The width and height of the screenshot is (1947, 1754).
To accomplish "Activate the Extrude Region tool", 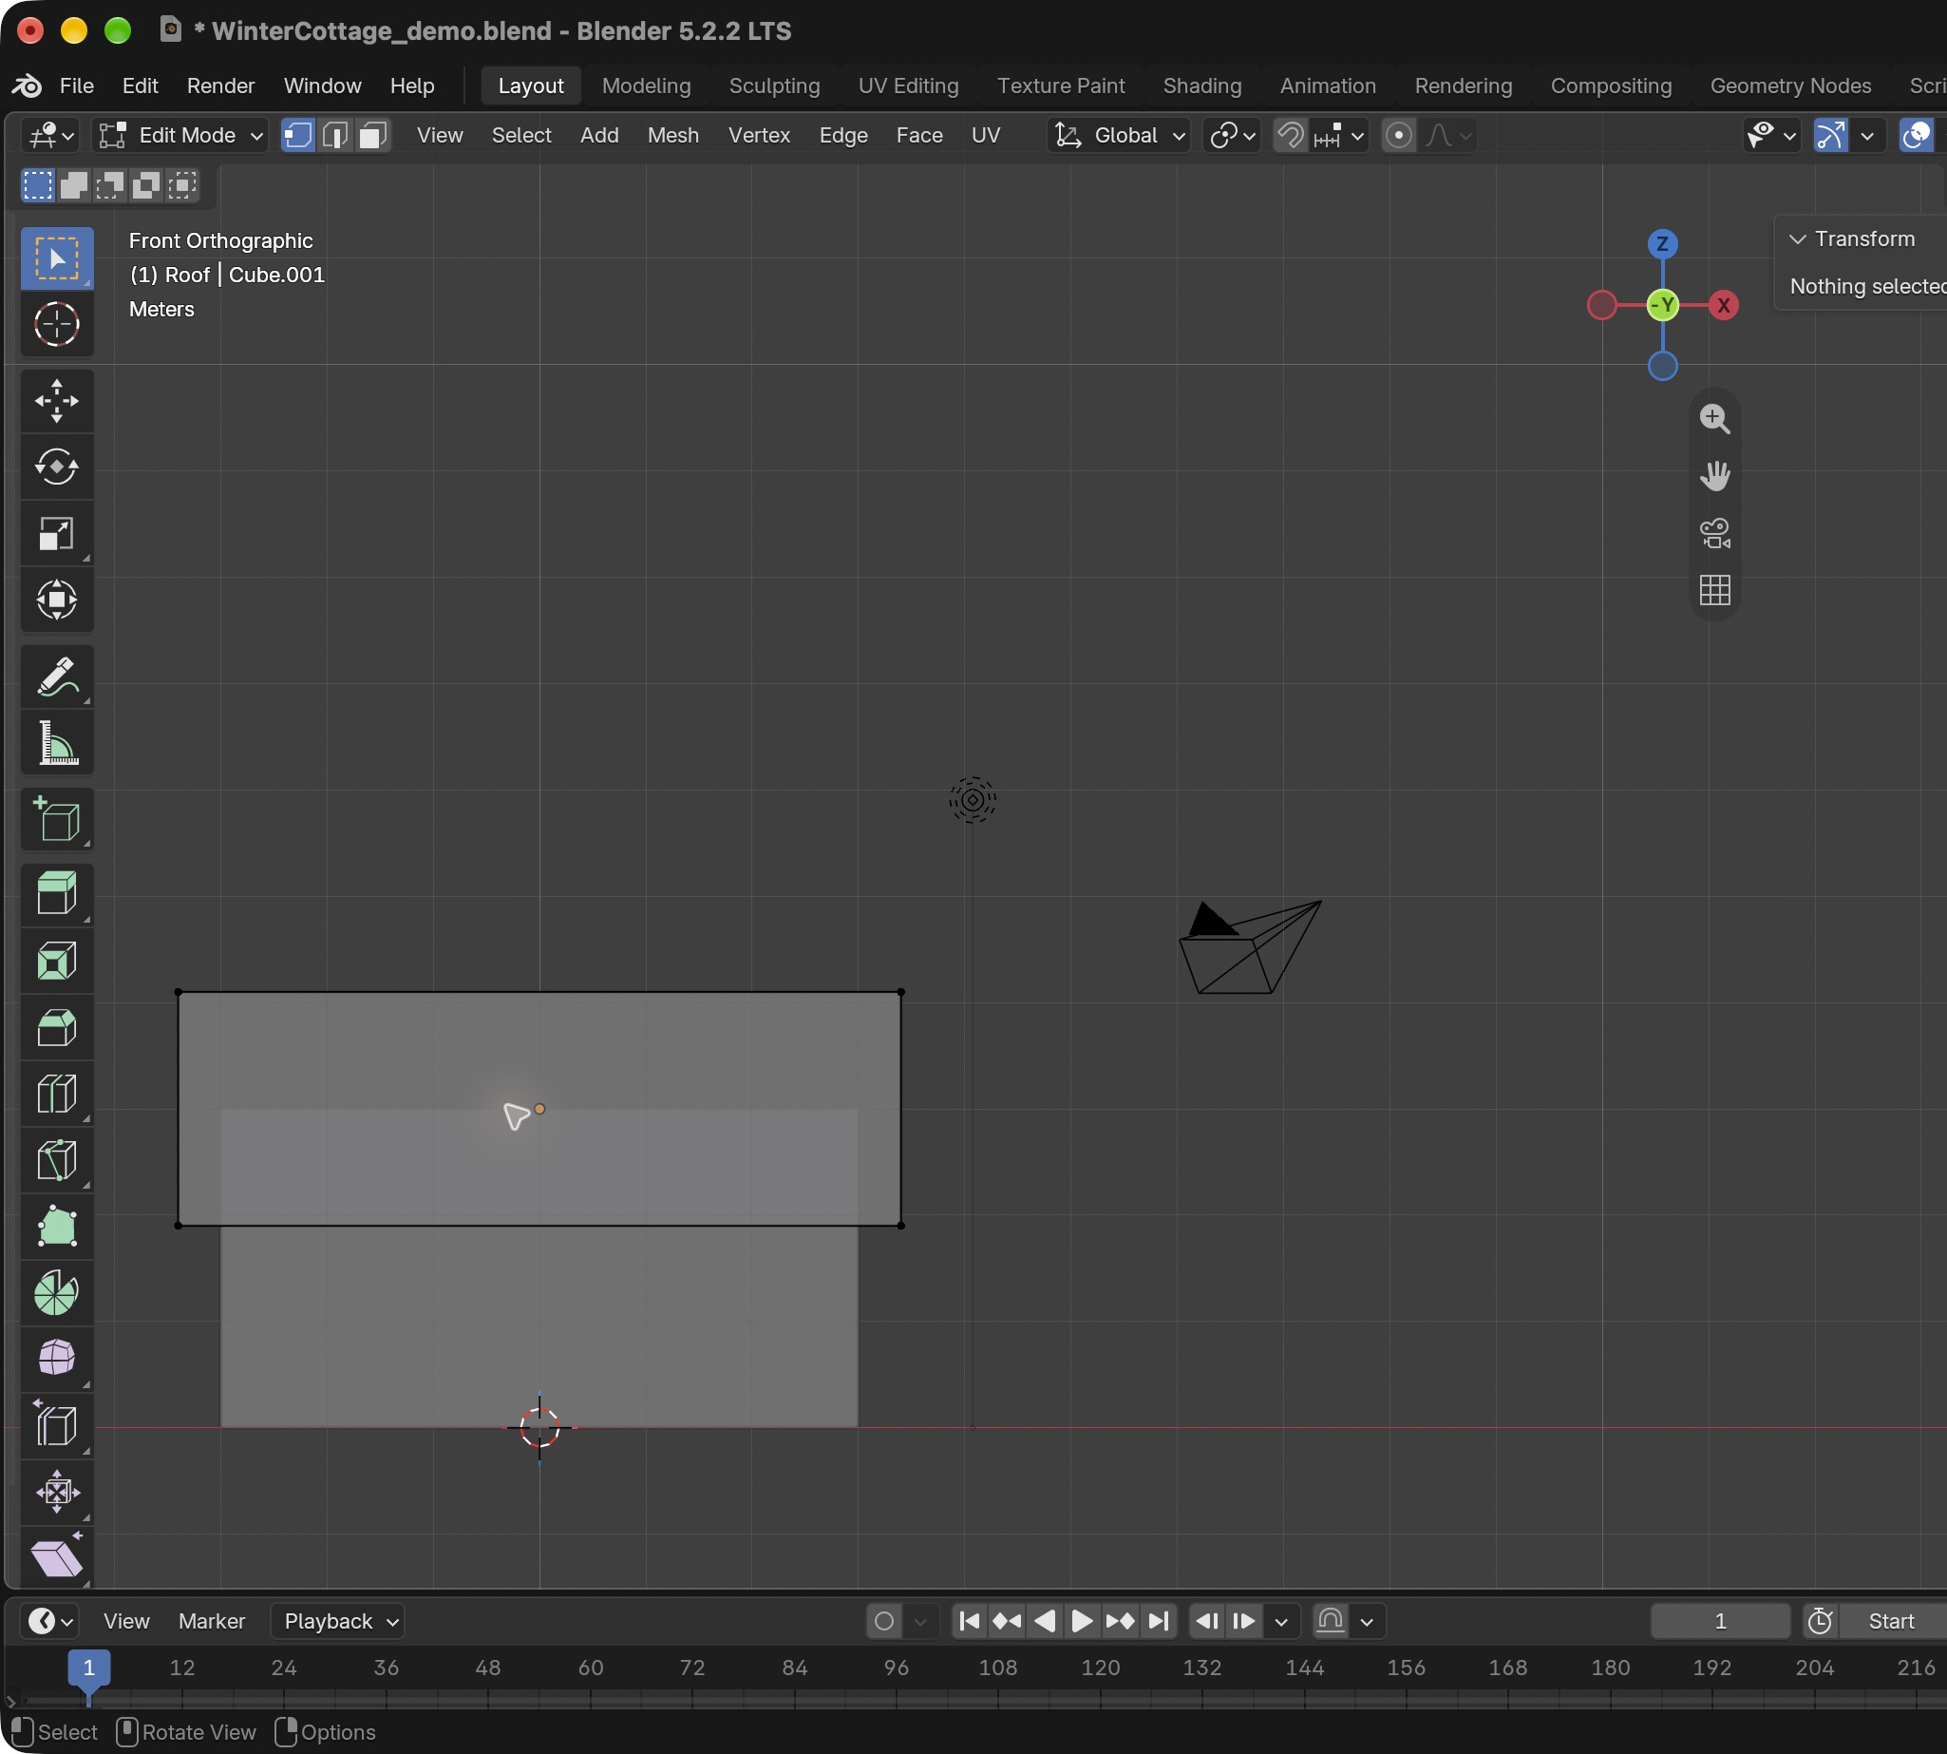I will coord(57,893).
